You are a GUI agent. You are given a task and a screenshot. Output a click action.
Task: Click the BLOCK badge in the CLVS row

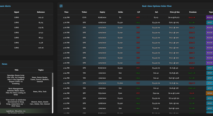pos(210,17)
